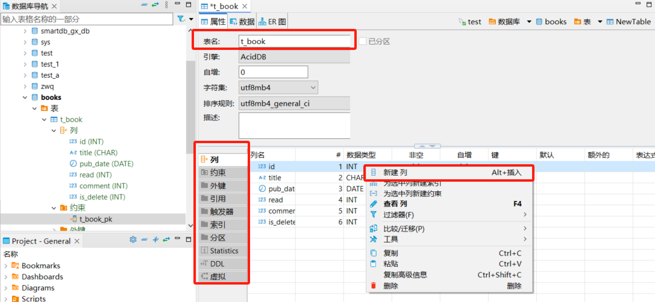Viewport: 655px width, 302px height.
Task: Open the Project panel settings gear
Action: pos(134,239)
